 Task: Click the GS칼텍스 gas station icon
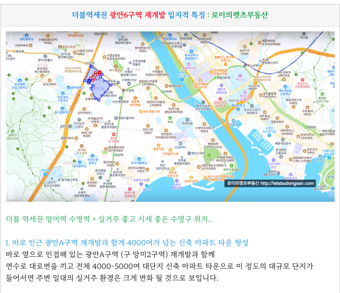(180, 143)
